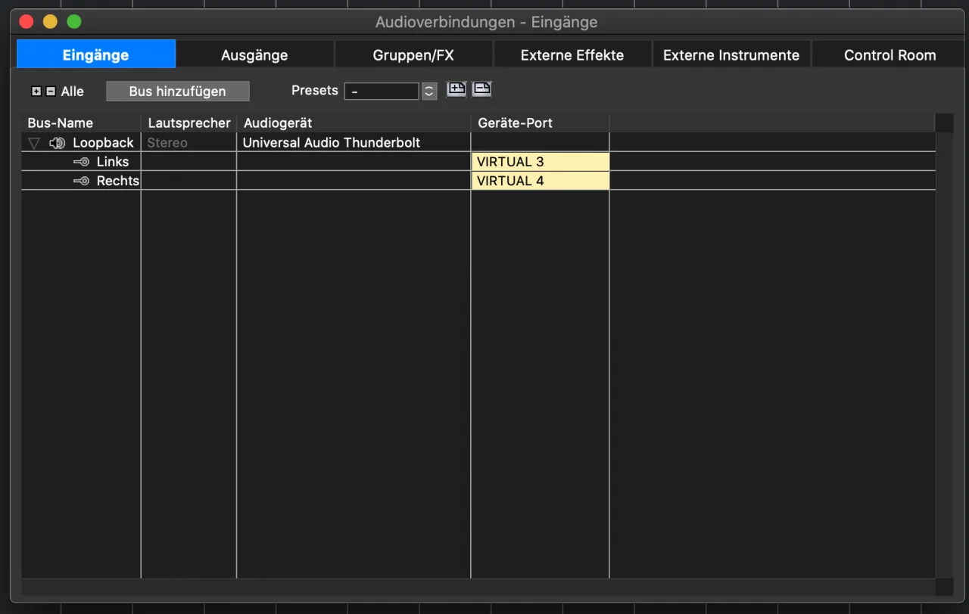The image size is (969, 614).
Task: Open the Control Room tab
Action: coord(890,55)
